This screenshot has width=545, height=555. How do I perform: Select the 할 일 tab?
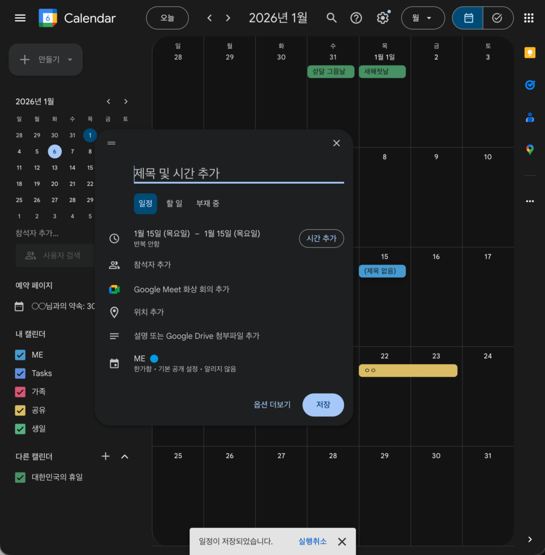[x=174, y=204]
